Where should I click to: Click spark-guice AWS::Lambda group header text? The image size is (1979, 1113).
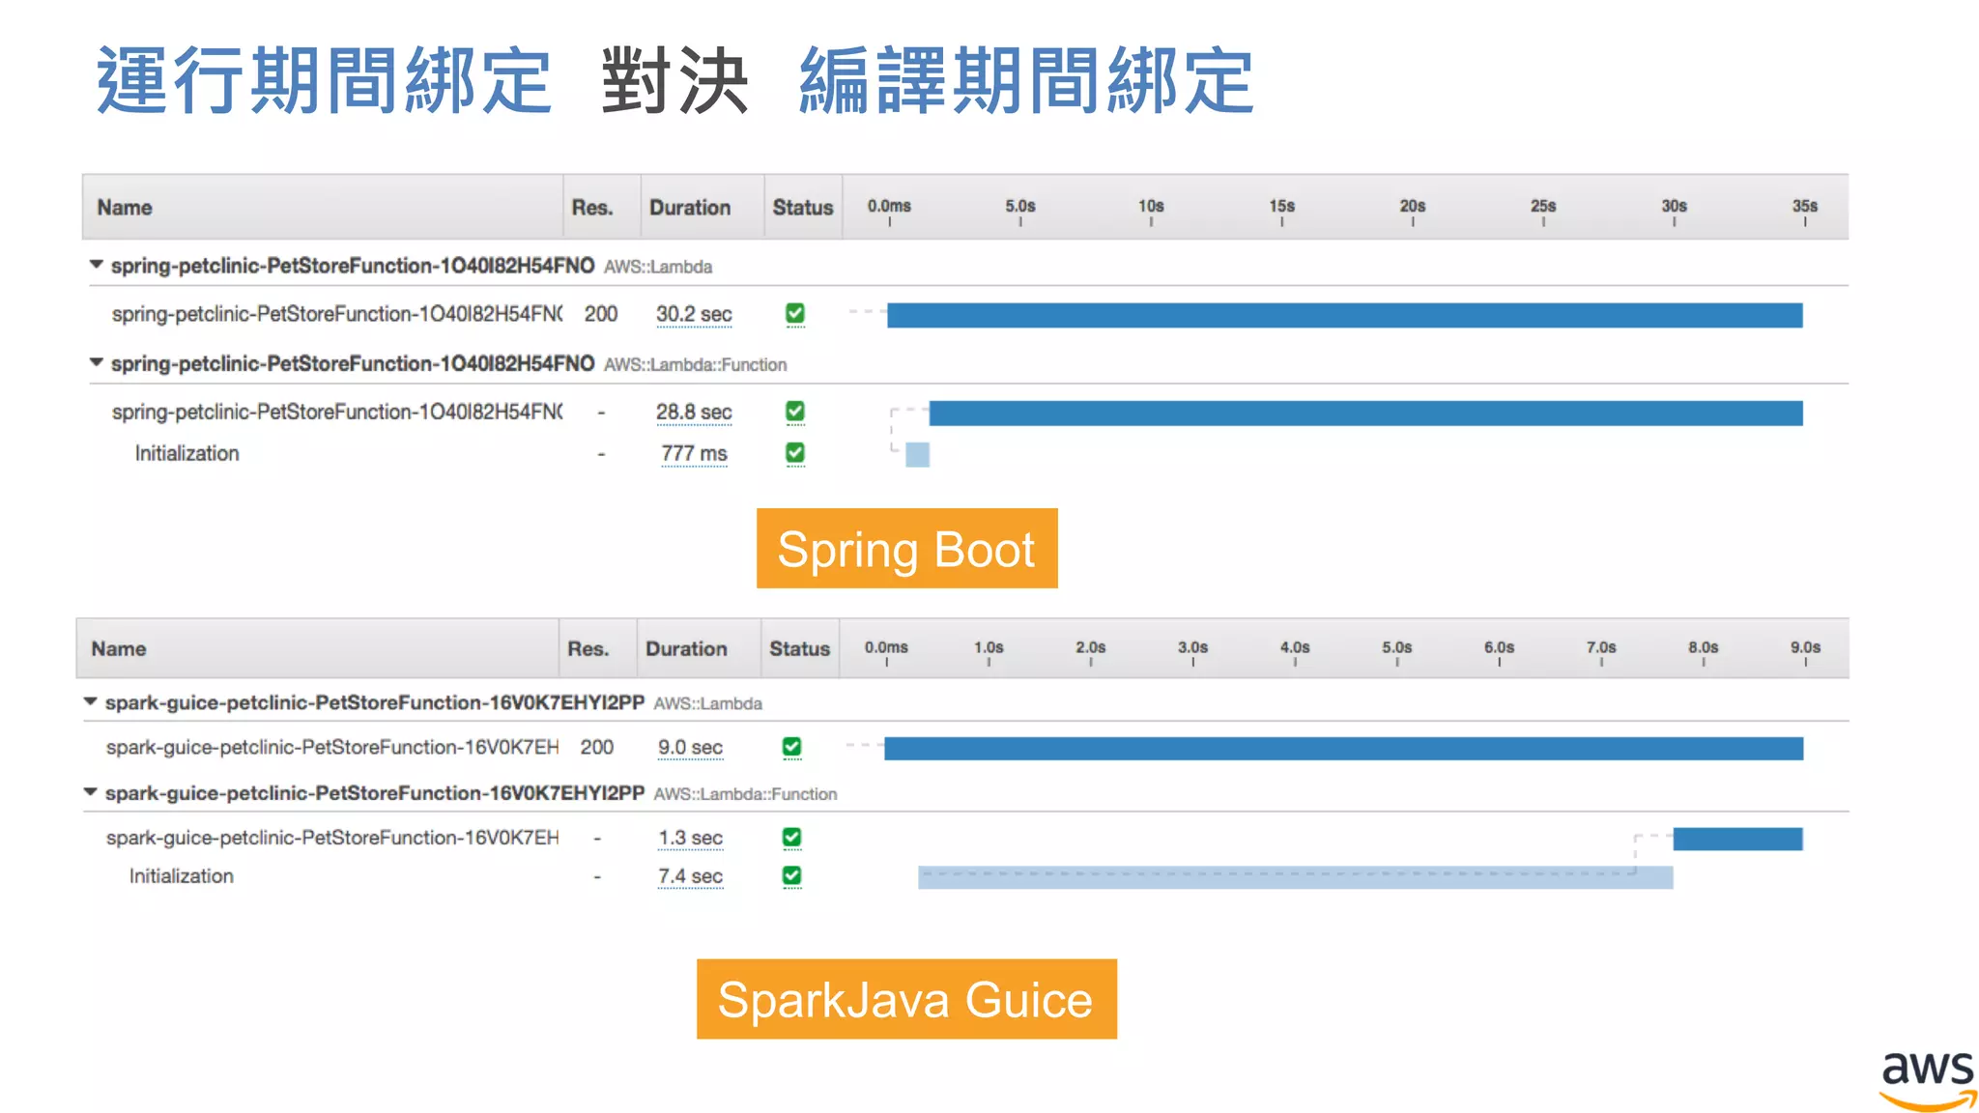point(433,703)
